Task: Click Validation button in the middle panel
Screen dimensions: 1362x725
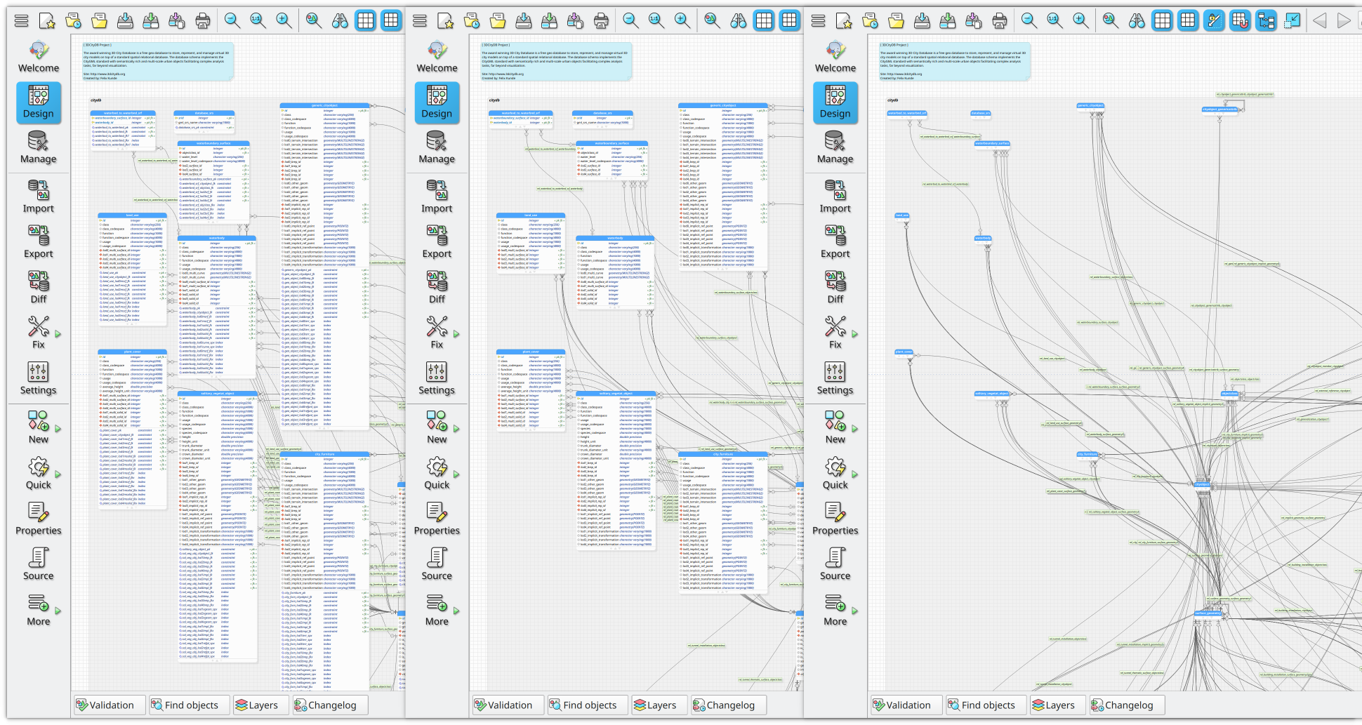Action: click(508, 705)
